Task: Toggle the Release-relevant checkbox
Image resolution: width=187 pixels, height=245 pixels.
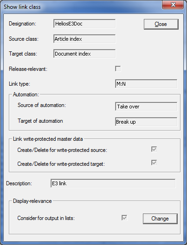Action: click(118, 69)
